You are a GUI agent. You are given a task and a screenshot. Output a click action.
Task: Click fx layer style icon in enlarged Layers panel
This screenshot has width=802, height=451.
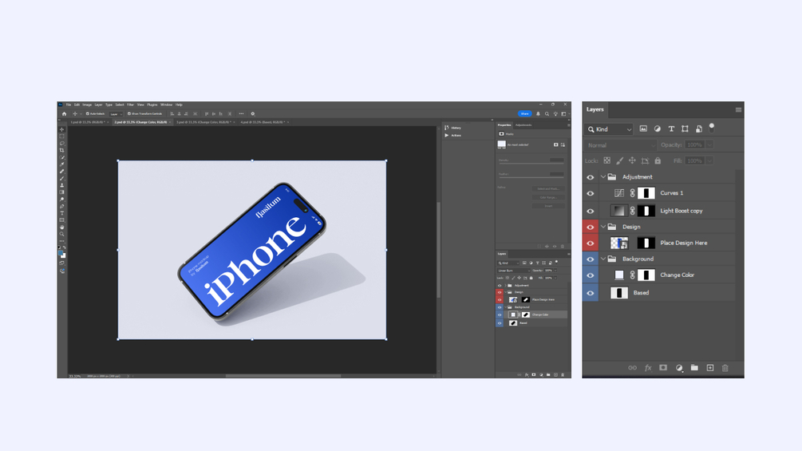point(648,368)
